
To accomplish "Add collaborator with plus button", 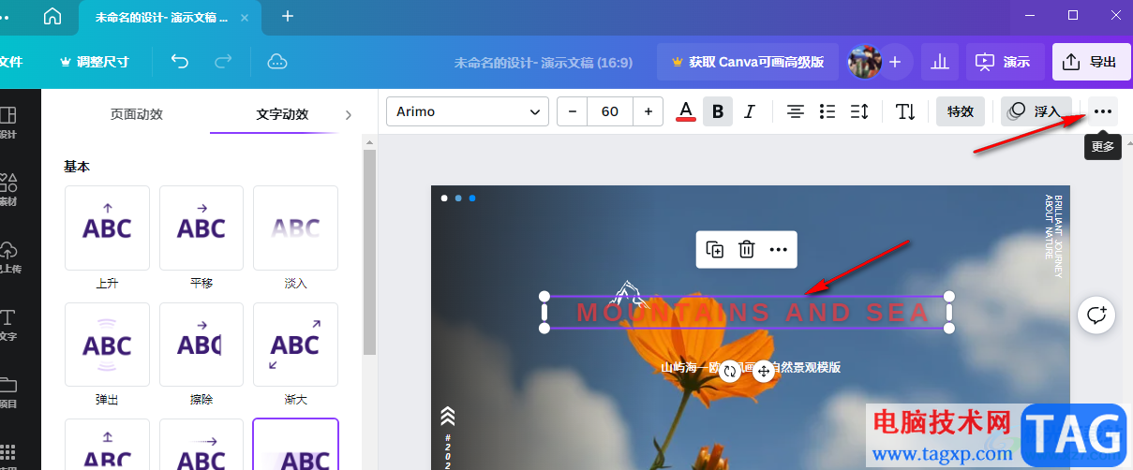I will click(x=895, y=62).
